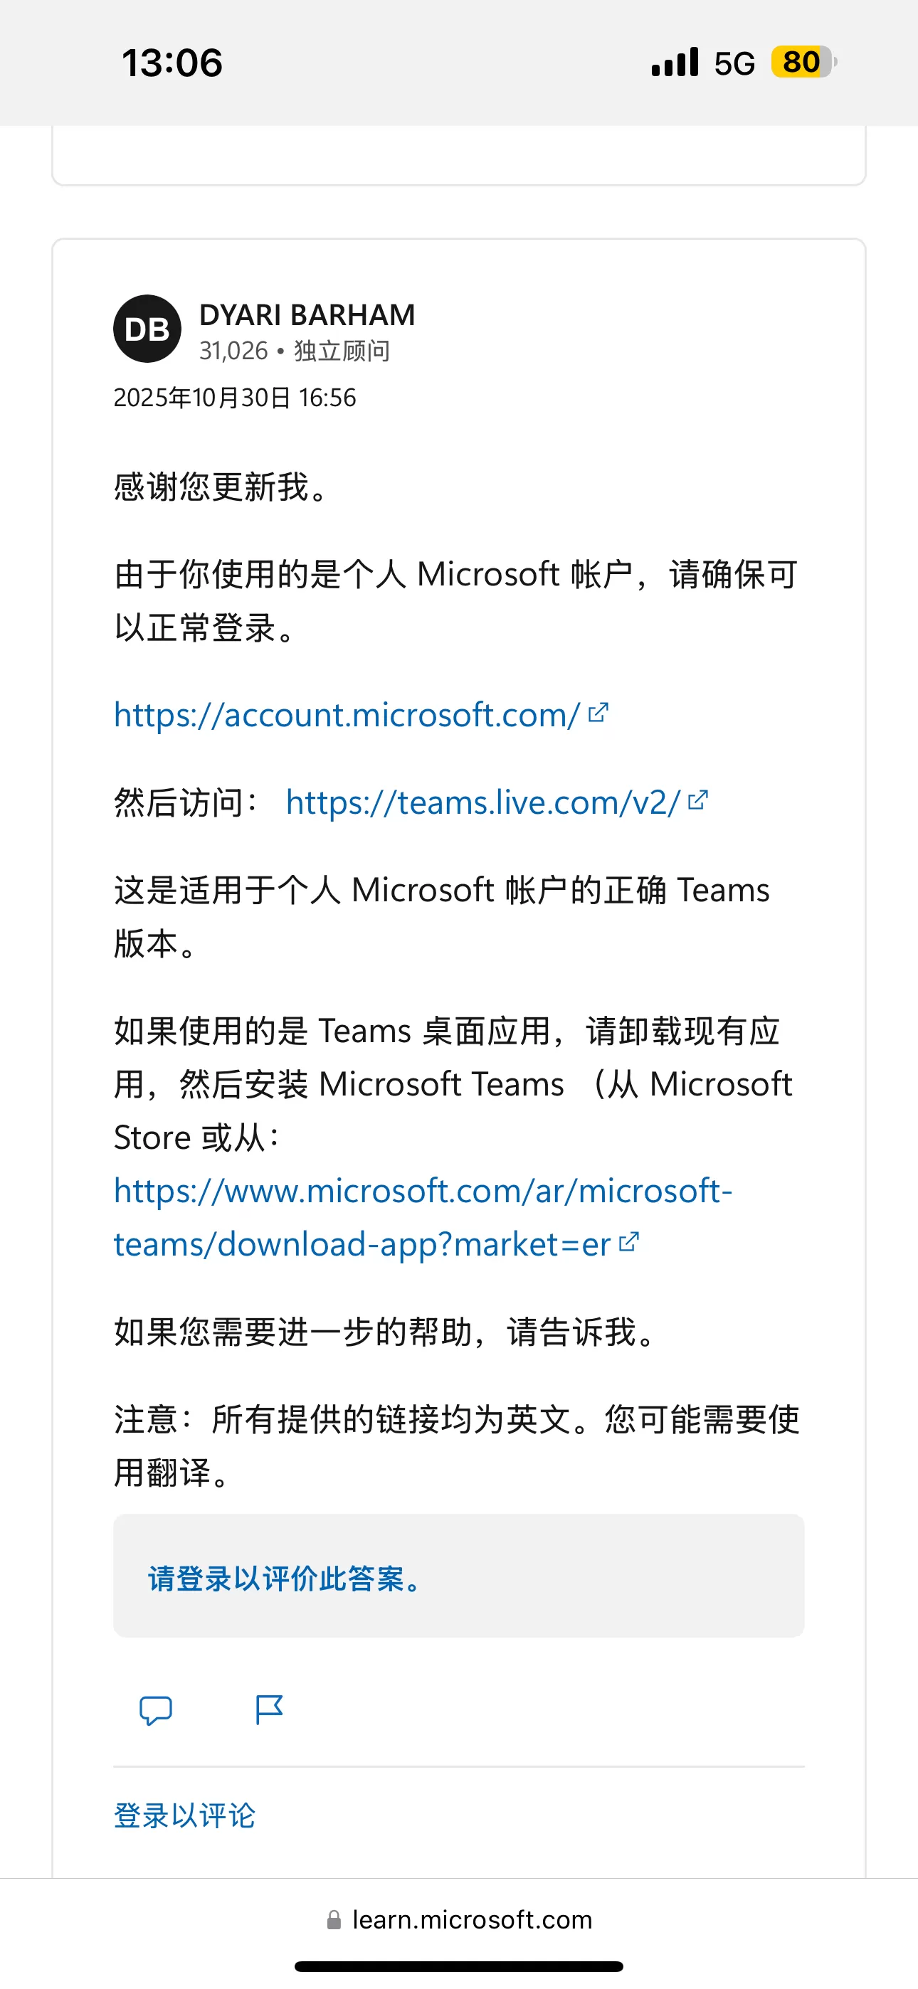The image size is (918, 1989).
Task: Tap the 13:06 clock in status bar
Action: click(x=173, y=62)
